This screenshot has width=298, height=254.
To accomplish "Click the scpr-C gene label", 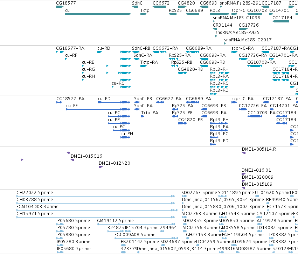I will click(x=238, y=11).
